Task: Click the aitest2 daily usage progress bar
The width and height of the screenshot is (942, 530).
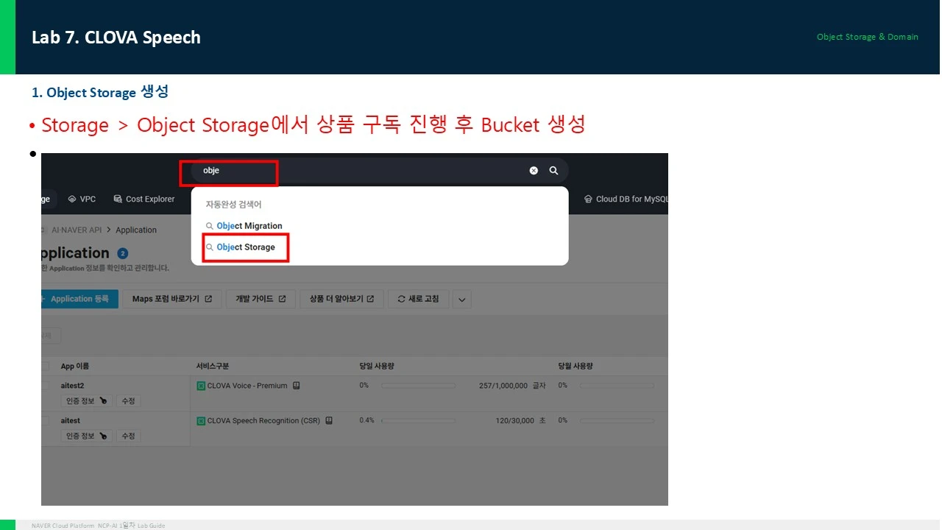Action: pos(418,386)
